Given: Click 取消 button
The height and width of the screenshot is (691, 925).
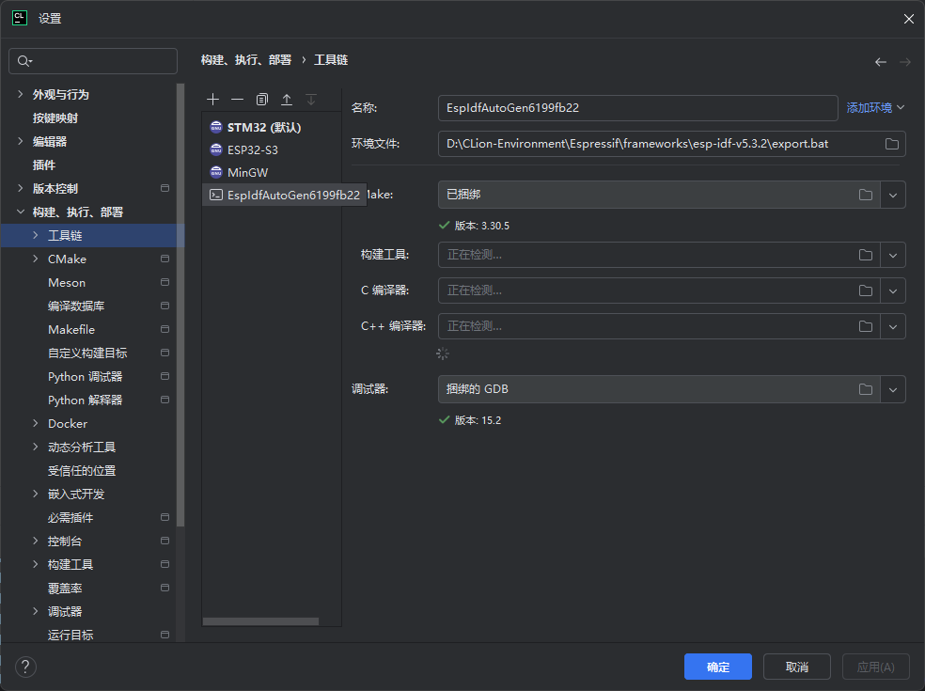Looking at the screenshot, I should click(x=797, y=667).
